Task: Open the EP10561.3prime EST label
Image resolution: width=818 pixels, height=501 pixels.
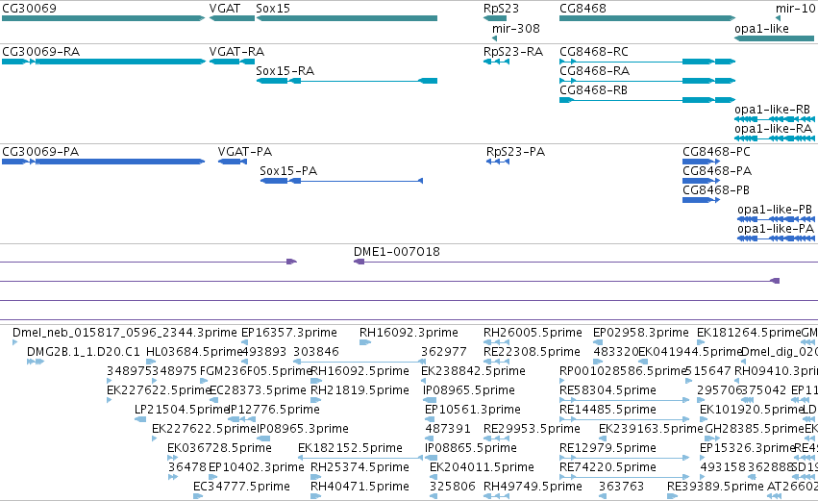Action: (473, 410)
